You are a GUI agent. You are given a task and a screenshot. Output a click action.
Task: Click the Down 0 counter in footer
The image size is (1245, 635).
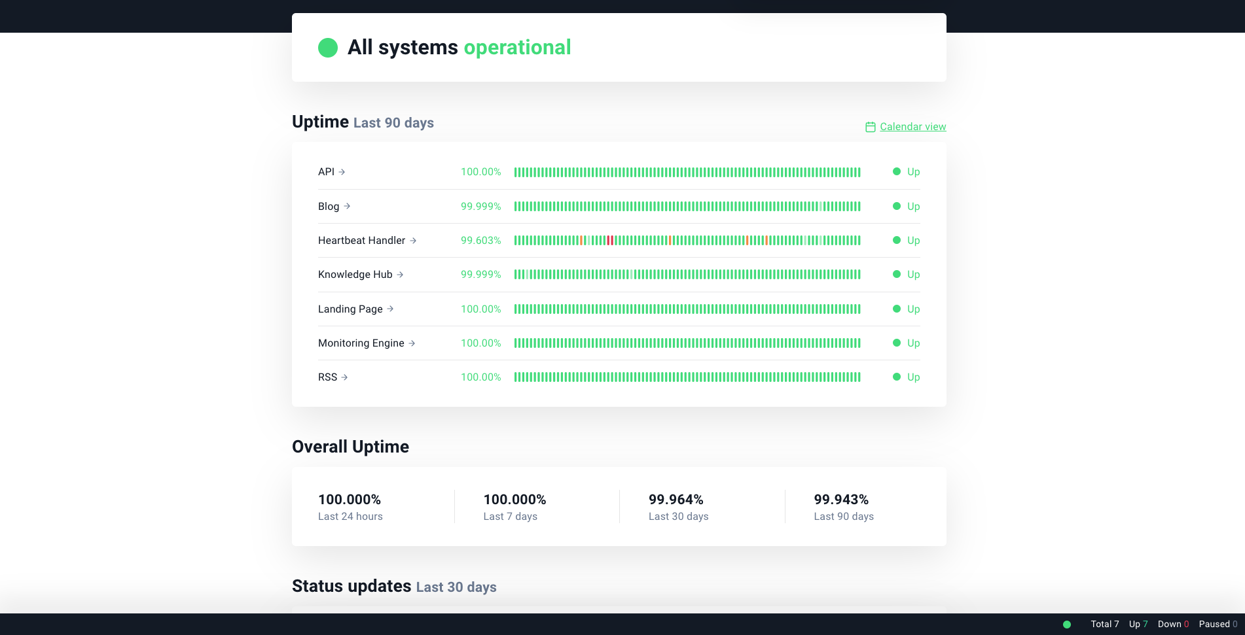click(1172, 624)
